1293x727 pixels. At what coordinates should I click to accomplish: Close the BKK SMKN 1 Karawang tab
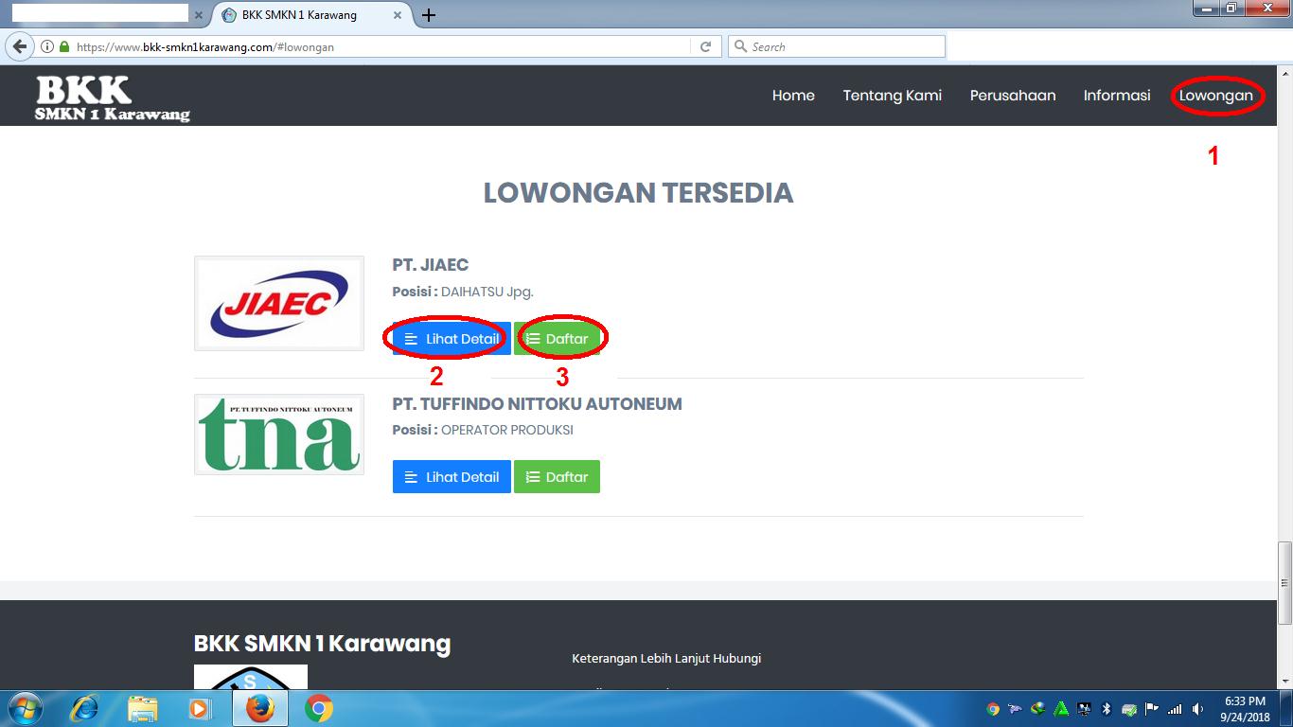(398, 15)
